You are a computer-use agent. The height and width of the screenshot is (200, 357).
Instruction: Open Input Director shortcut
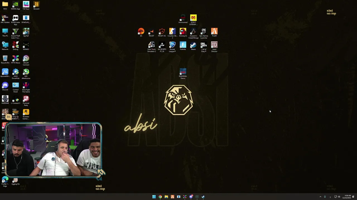(x=214, y=47)
